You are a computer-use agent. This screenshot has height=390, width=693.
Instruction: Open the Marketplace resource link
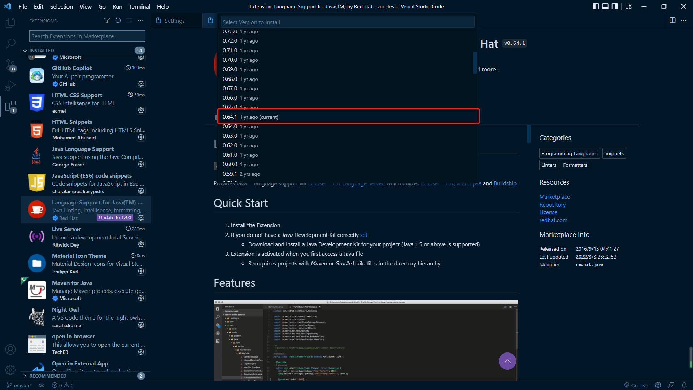tap(554, 196)
